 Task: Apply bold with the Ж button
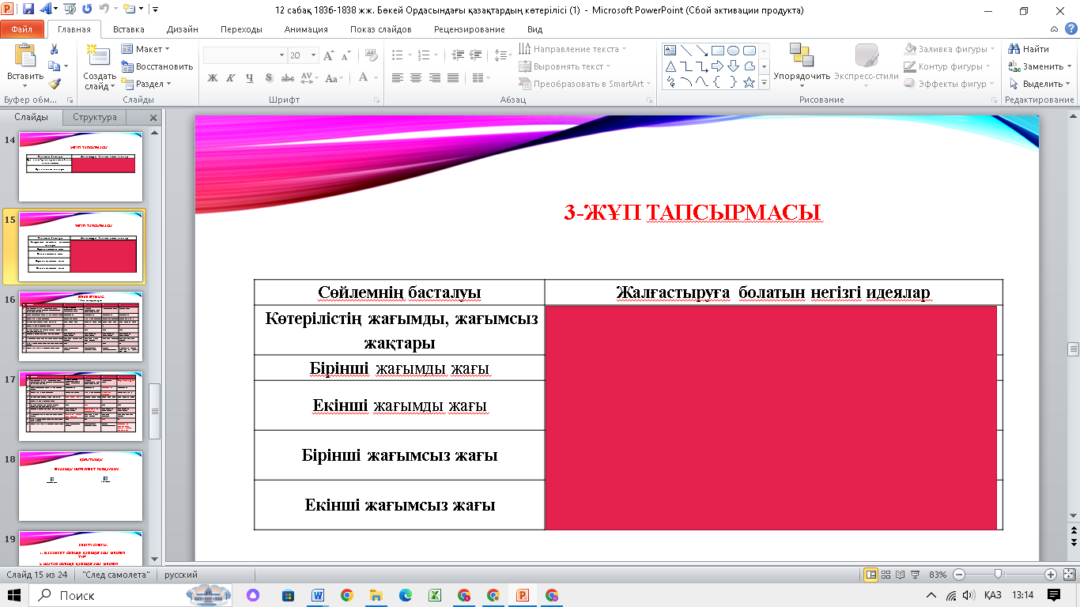213,78
